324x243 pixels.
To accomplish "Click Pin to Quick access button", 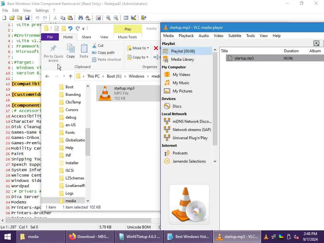I will (53, 53).
